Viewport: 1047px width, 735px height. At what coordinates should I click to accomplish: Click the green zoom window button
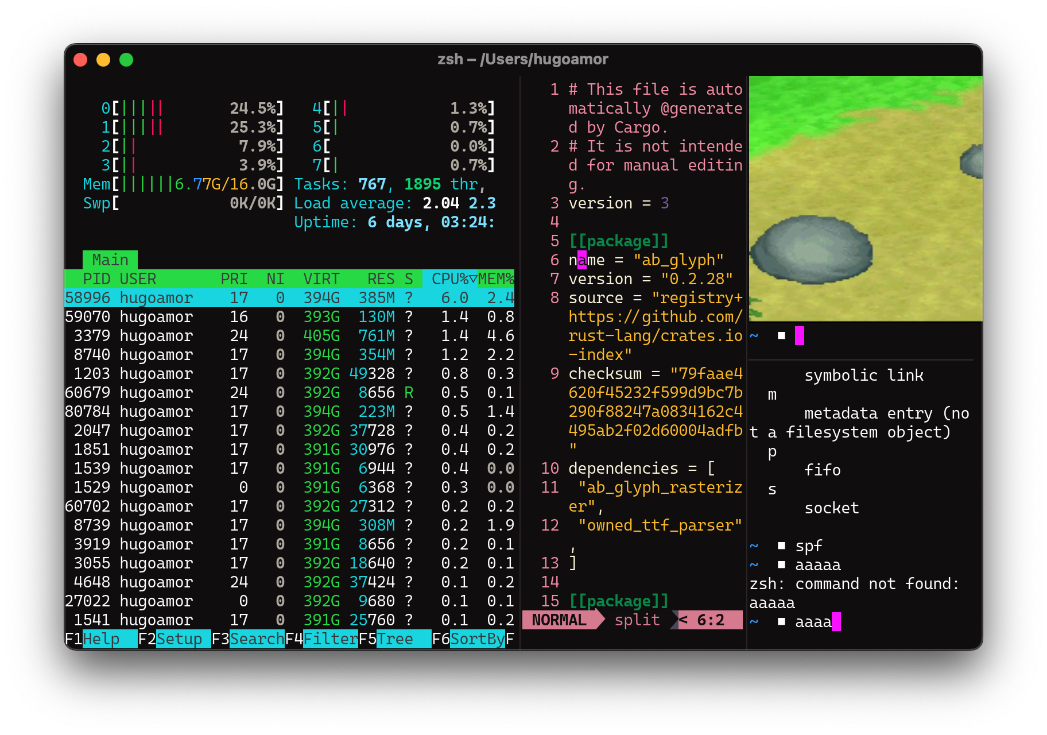[x=126, y=60]
